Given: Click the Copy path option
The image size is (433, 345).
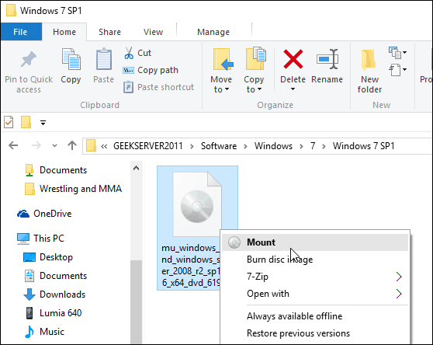Looking at the screenshot, I should point(151,70).
